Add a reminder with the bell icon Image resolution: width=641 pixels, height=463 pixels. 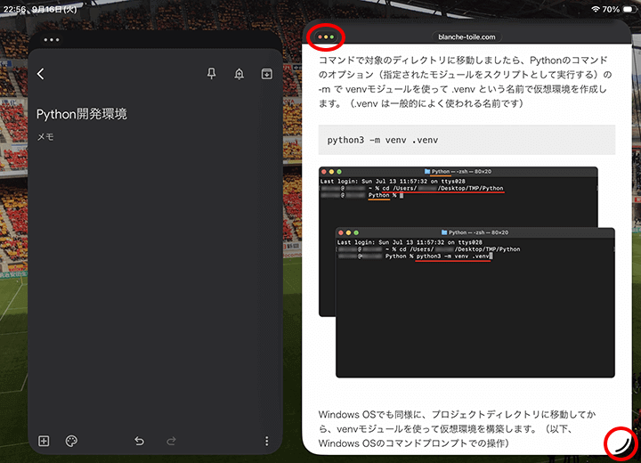(x=239, y=74)
